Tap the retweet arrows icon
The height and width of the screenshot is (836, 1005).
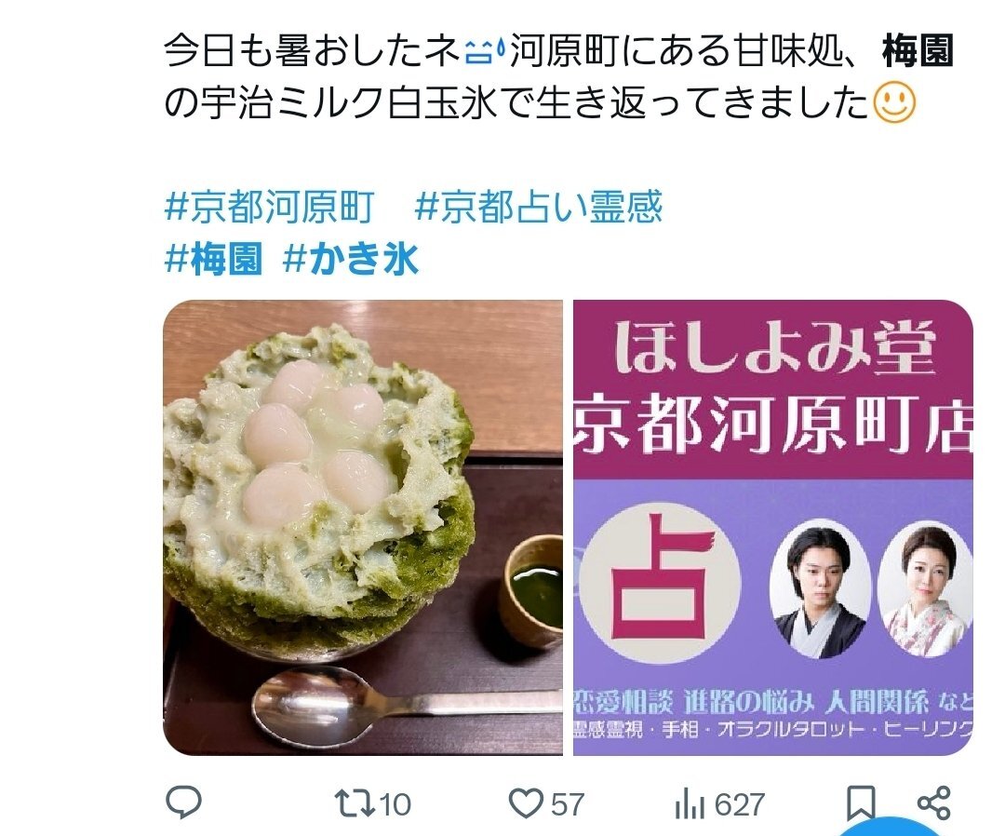(x=355, y=803)
